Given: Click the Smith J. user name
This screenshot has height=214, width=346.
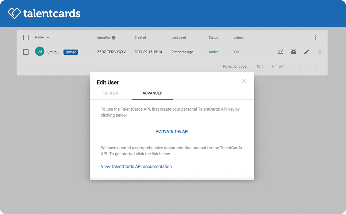Looking at the screenshot, I should tap(54, 52).
